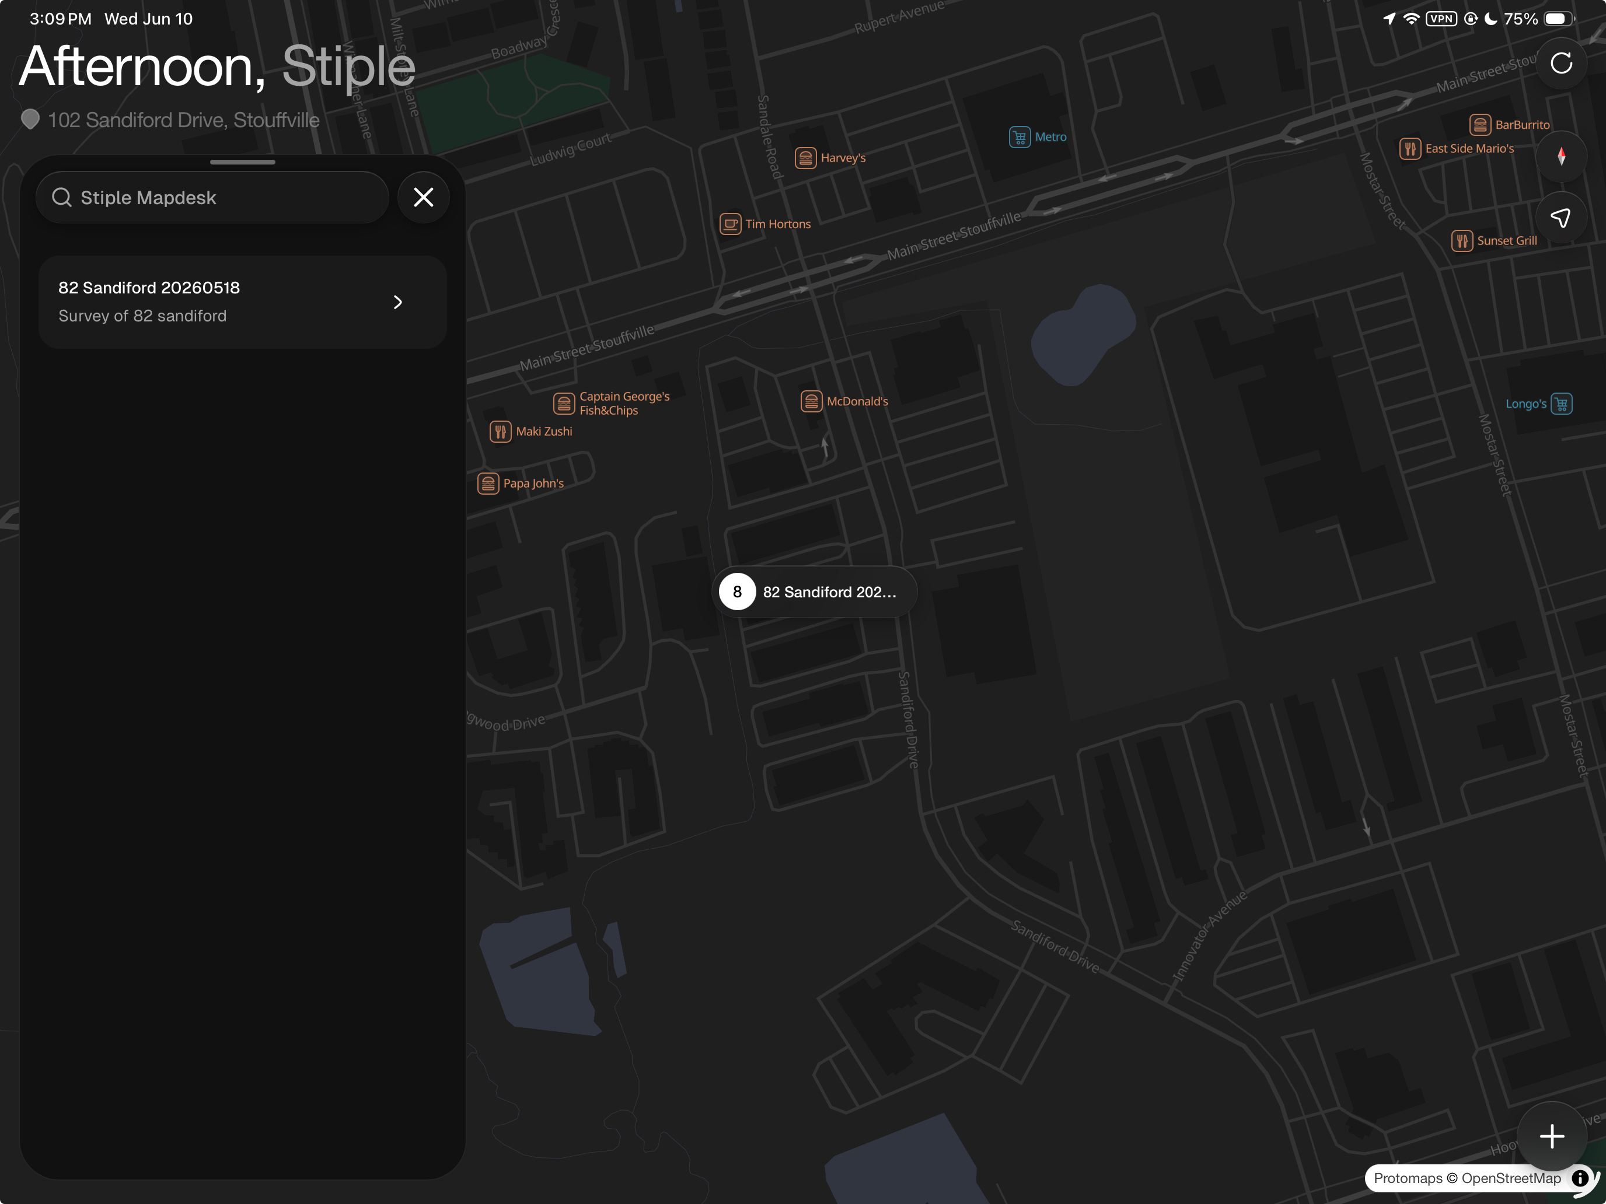Click the location pin beside address

coord(30,119)
